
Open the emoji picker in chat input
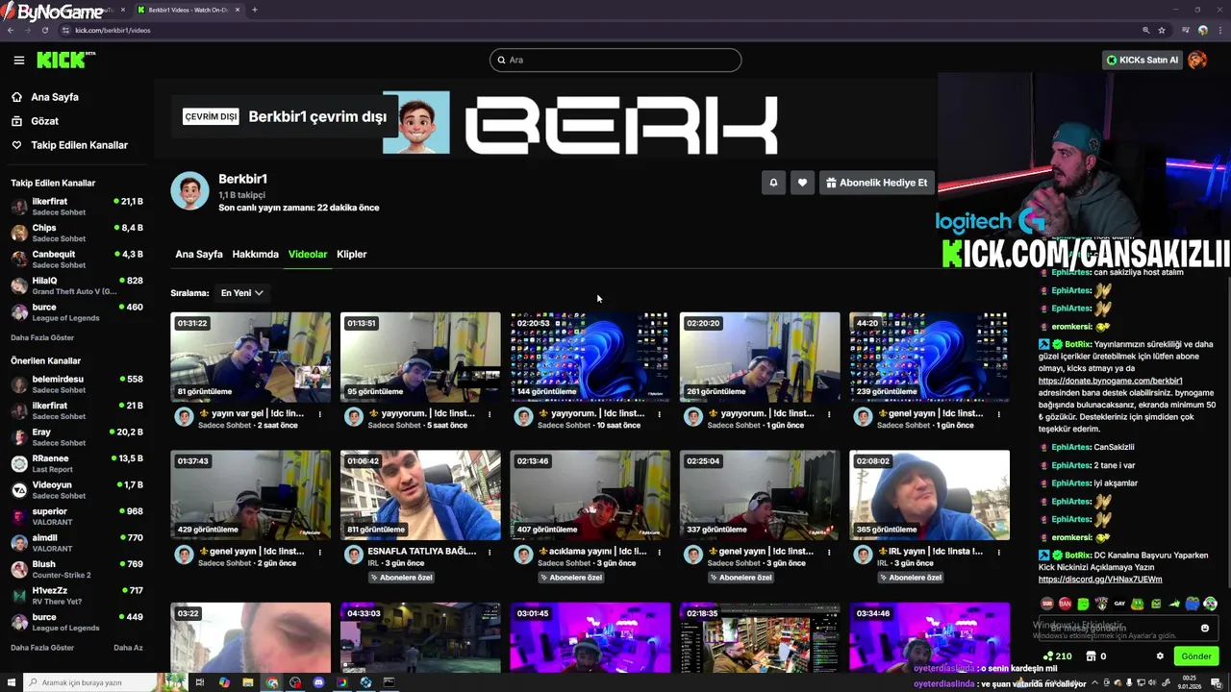point(1205,628)
